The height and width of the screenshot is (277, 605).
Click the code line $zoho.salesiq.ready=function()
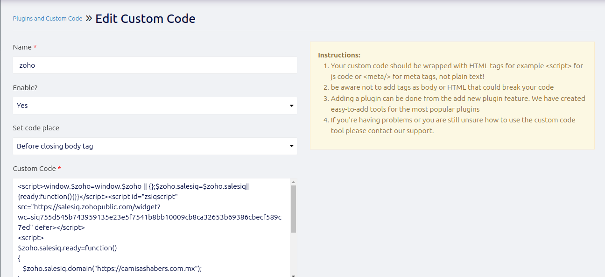[x=67, y=248]
